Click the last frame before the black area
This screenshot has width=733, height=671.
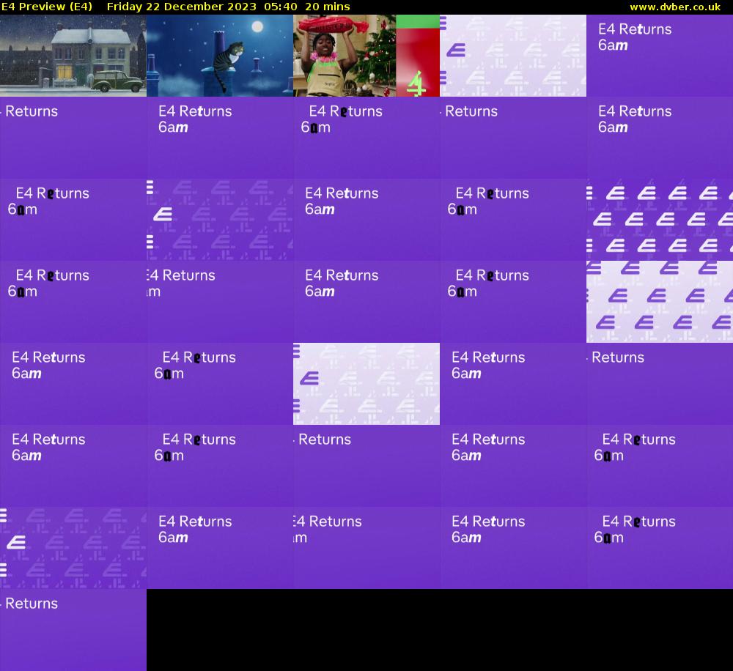click(x=73, y=630)
